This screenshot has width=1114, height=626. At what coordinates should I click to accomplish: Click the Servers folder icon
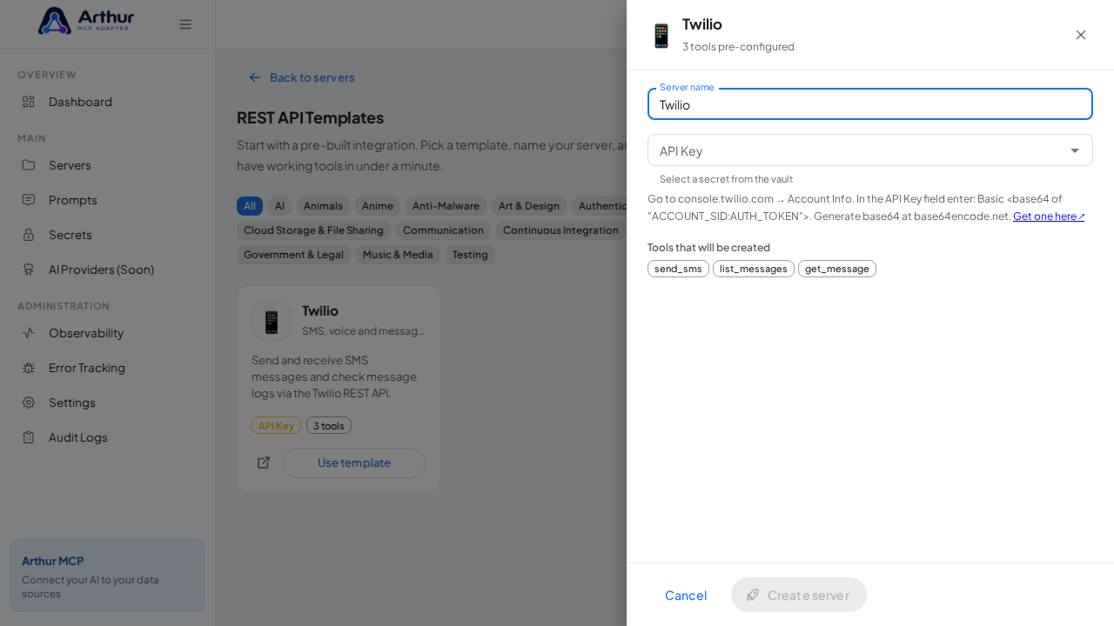(x=29, y=165)
